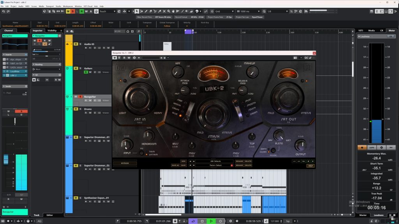This screenshot has width=399, height=224.
Task: Open the Grid snap type dropdown
Action: [224, 11]
